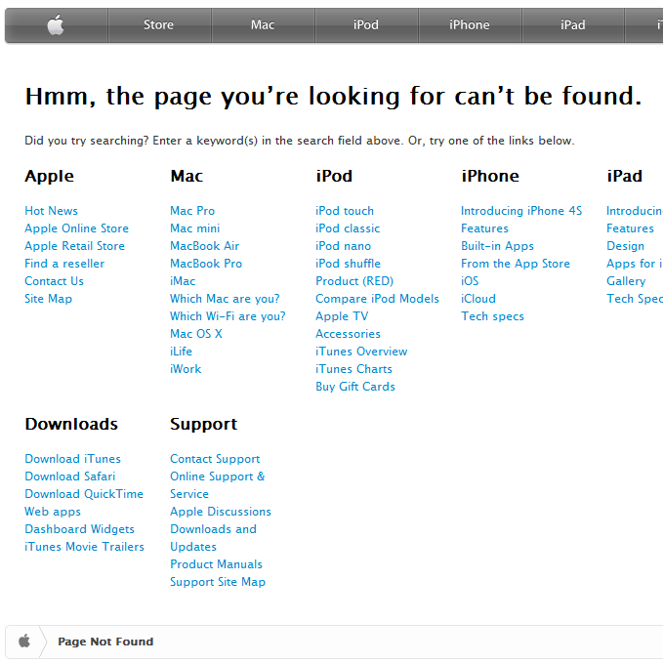Screen dimensions: 663x663
Task: Open Product Manuals link
Action: coord(216,564)
